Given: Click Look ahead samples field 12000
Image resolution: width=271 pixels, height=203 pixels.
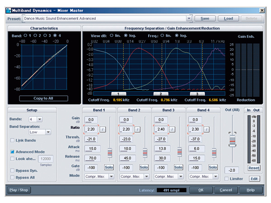Looking at the screenshot, I should pyautogui.click(x=46, y=159).
